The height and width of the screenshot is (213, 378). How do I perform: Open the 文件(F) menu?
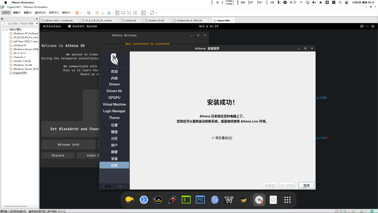click(6, 13)
